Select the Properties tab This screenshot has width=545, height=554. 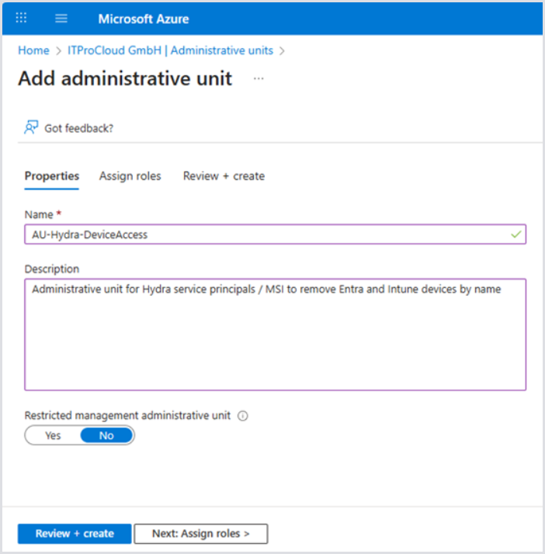52,176
